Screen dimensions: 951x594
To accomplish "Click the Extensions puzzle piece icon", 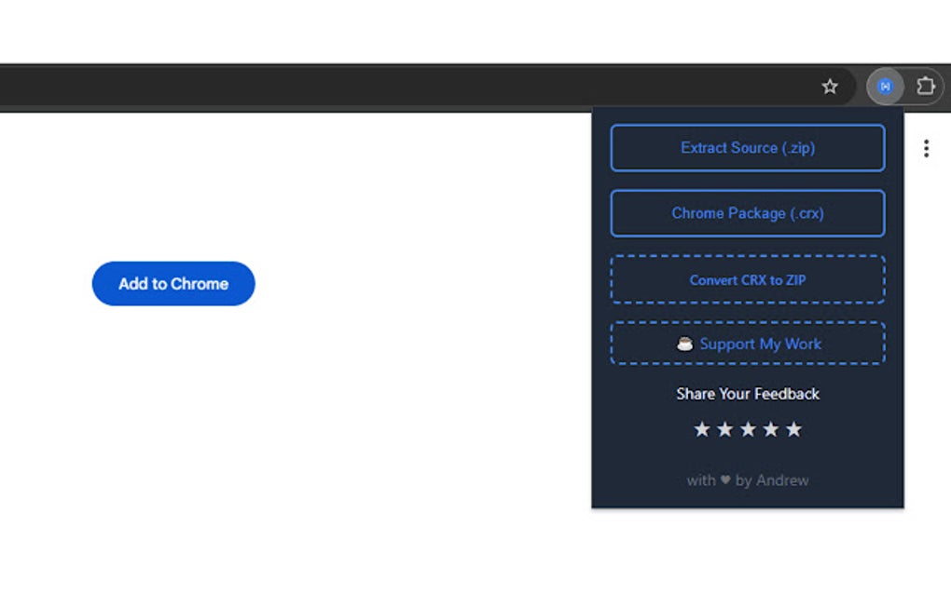I will pyautogui.click(x=926, y=86).
